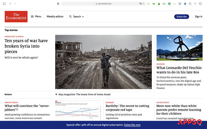Open the eyeglasses sculpture thumbnail
Image resolution: width=207 pixels, height=129 pixels.
(x=179, y=48)
